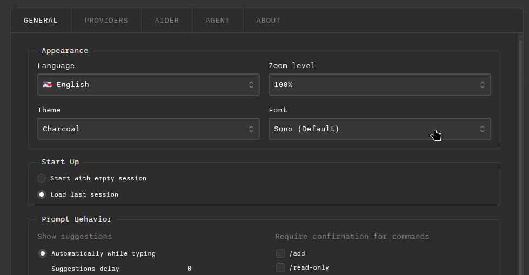The image size is (529, 275).
Task: Click the Font label
Action: [x=278, y=110]
